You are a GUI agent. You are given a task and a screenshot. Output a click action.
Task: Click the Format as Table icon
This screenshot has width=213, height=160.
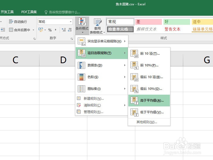coord(98,22)
